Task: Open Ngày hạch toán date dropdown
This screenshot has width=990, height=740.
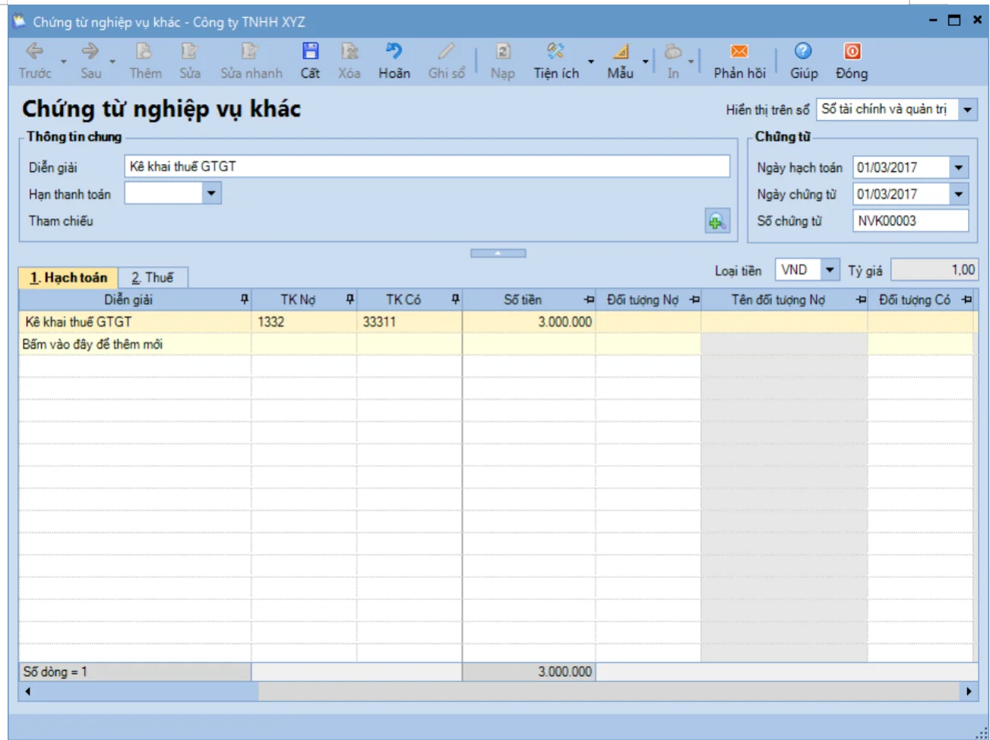Action: pos(959,167)
